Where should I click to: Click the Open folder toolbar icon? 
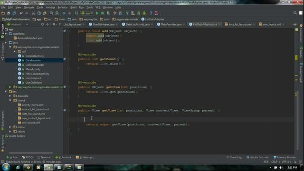3,13
